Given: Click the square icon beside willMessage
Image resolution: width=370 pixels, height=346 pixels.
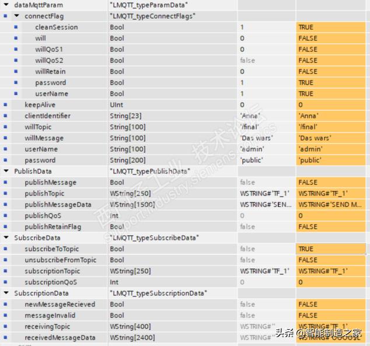Looking at the screenshot, I should 5,138.
